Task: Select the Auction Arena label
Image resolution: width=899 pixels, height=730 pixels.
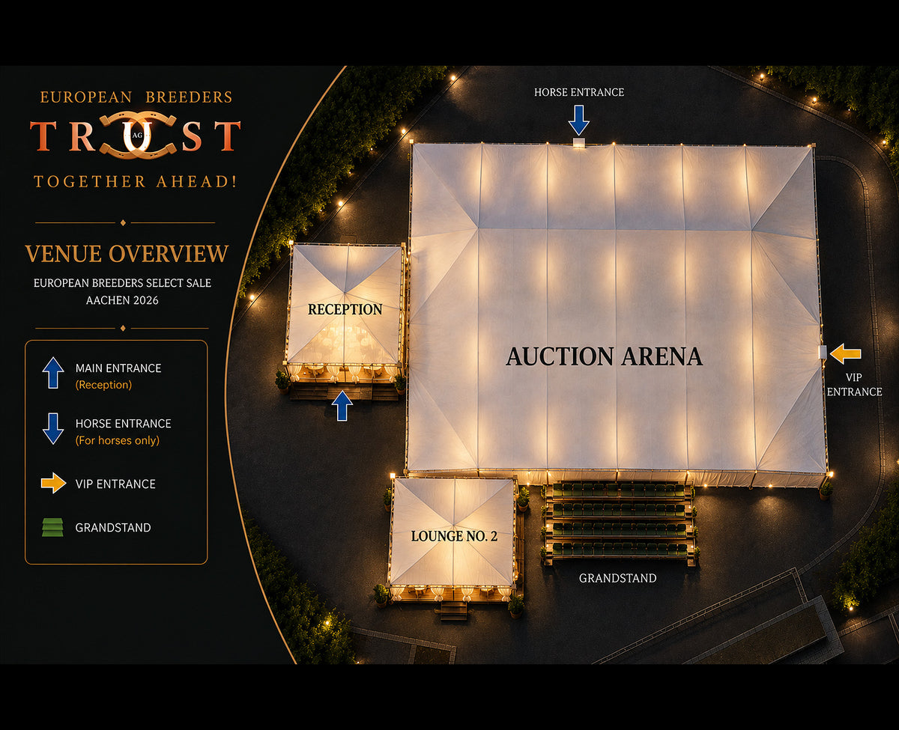Action: point(605,356)
